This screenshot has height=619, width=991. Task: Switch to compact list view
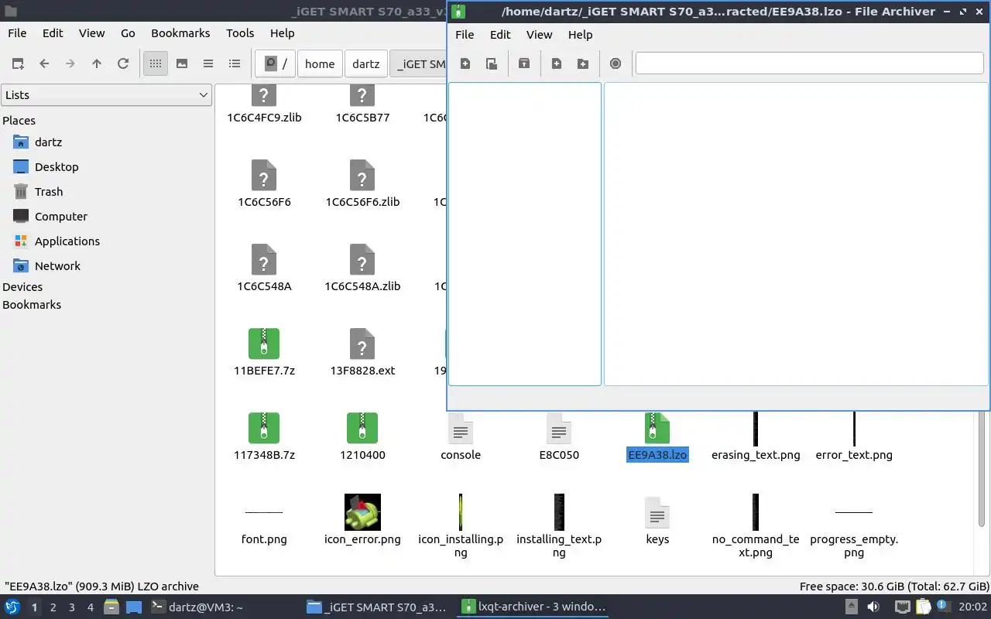pyautogui.click(x=208, y=63)
